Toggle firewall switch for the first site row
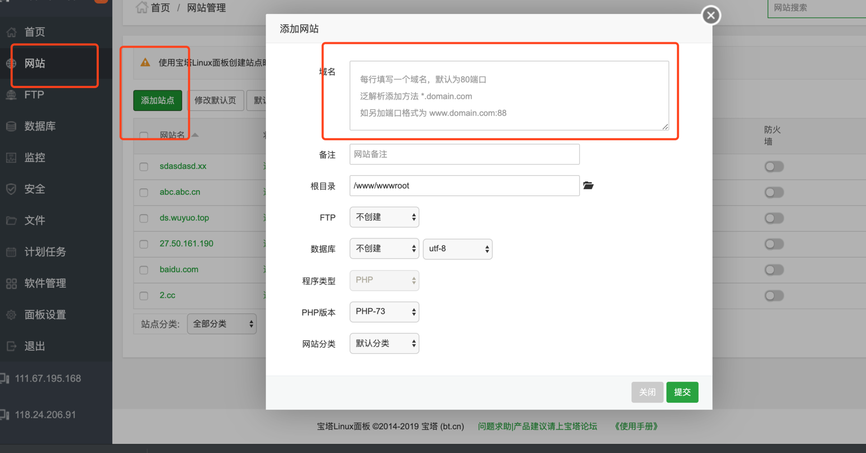 point(774,166)
